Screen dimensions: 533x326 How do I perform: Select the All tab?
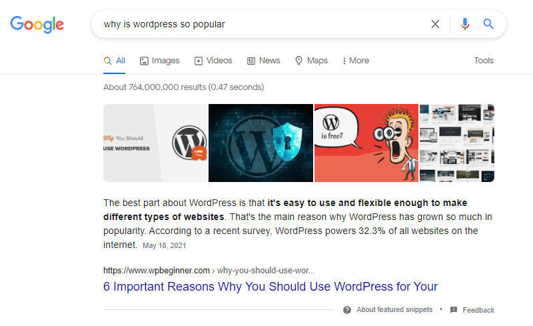point(115,61)
